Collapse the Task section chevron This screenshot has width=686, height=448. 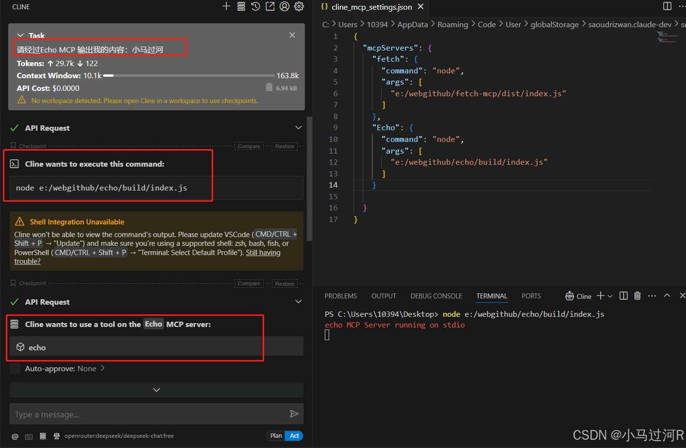20,35
